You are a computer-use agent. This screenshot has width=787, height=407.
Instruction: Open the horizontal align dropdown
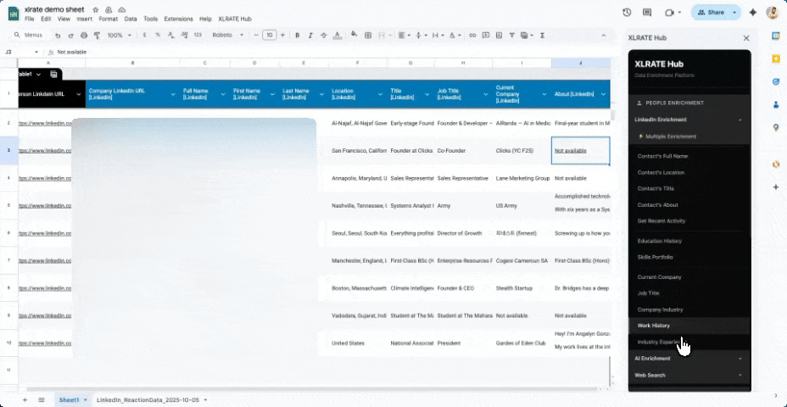[403, 35]
